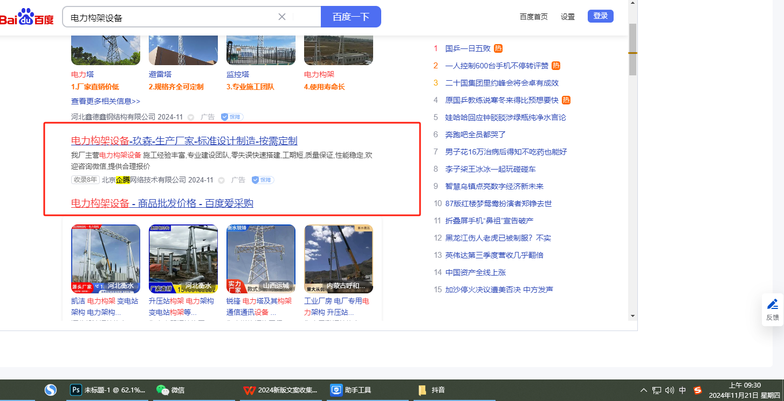Click the 2.规格齐全可定制 link
The height and width of the screenshot is (401, 784).
coord(176,87)
